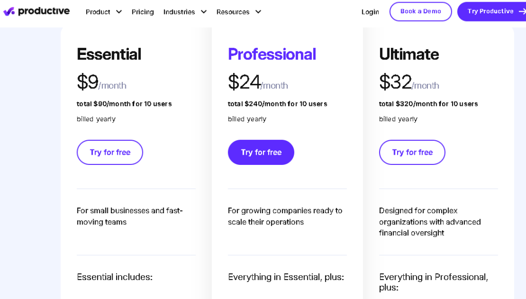The image size is (526, 299).
Task: Expand the Industries dropdown chevron
Action: click(x=203, y=12)
